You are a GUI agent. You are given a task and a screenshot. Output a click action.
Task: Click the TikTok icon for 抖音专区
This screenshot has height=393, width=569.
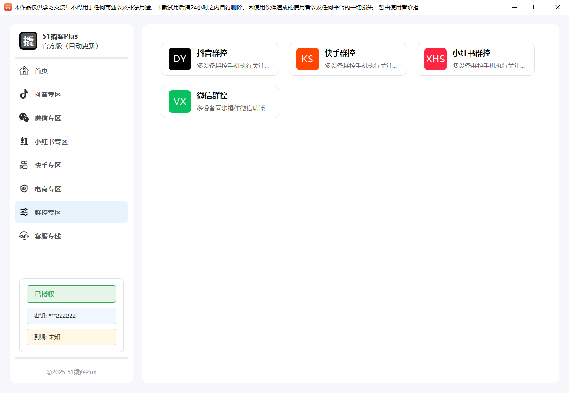point(24,94)
